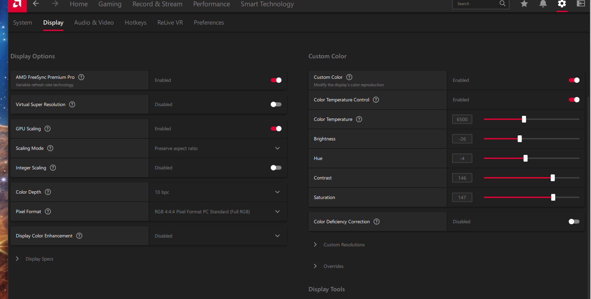The width and height of the screenshot is (591, 299).
Task: Click the sidebar panel layout icon
Action: coord(581,4)
